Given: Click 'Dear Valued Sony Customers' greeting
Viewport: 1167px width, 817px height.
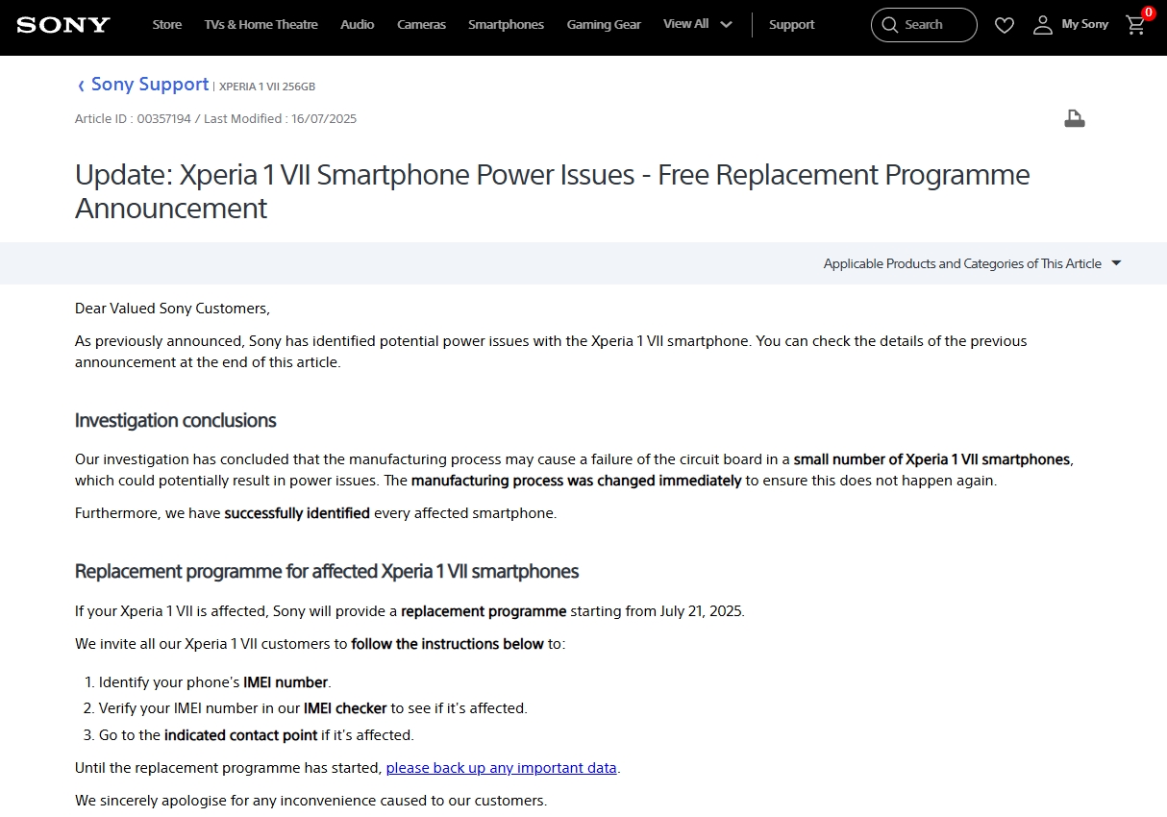Looking at the screenshot, I should click(173, 309).
